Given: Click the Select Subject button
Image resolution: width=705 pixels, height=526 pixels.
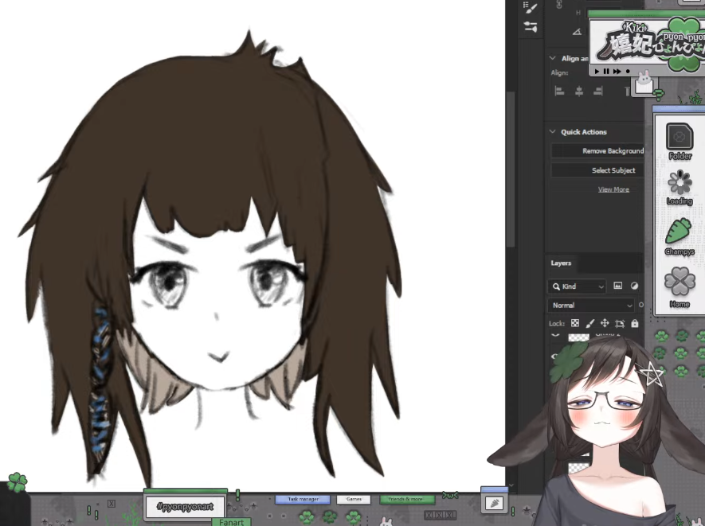Looking at the screenshot, I should pos(597,170).
